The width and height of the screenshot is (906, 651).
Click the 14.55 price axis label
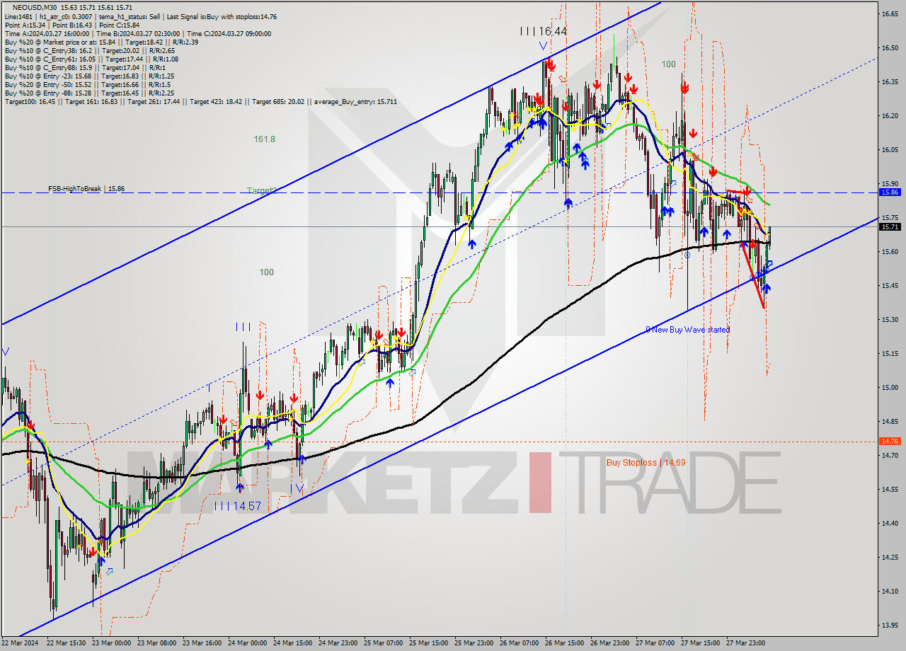[x=890, y=489]
